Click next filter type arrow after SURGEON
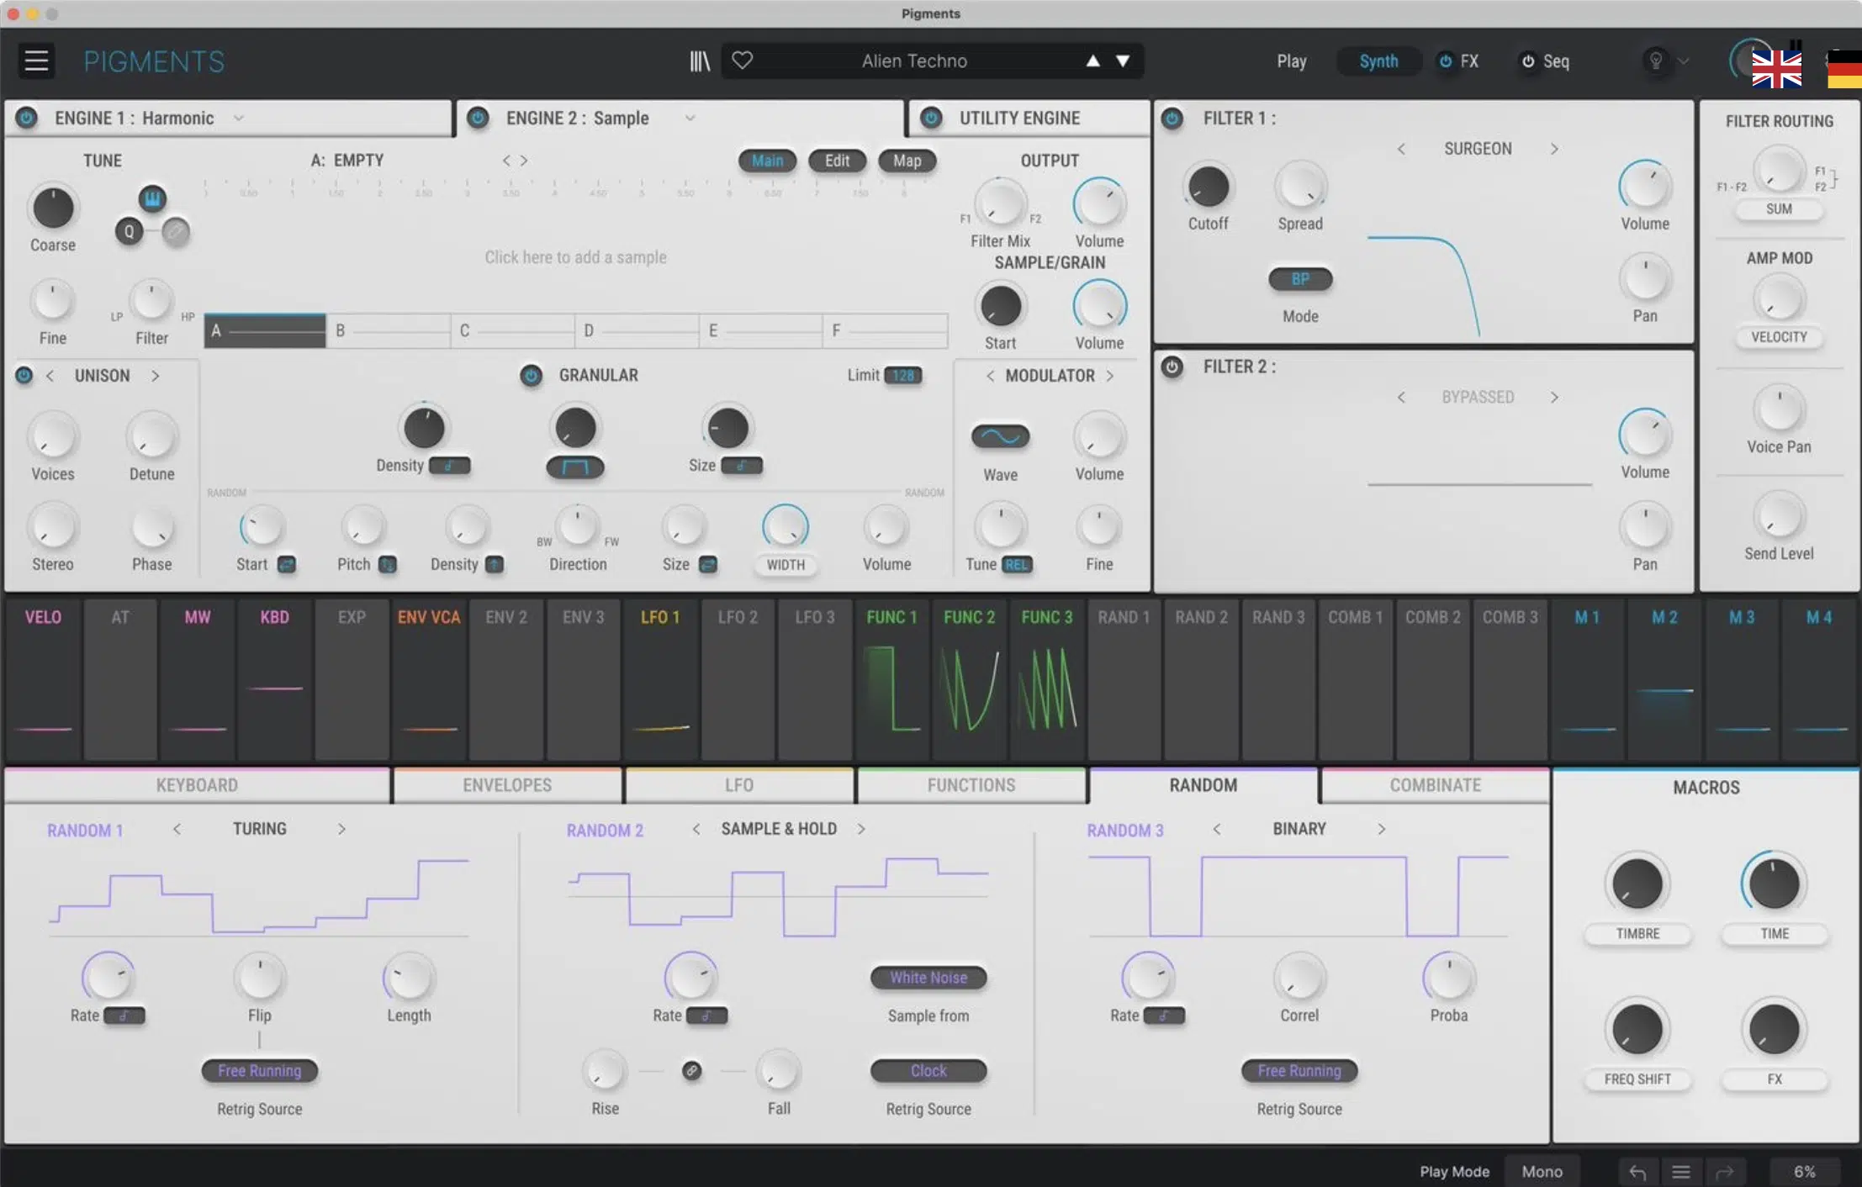Image resolution: width=1862 pixels, height=1187 pixels. (1554, 149)
